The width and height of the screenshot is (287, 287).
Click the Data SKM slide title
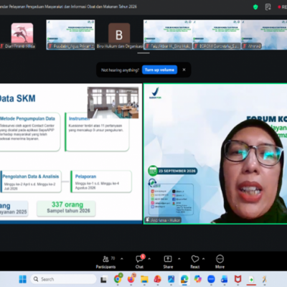click(17, 98)
